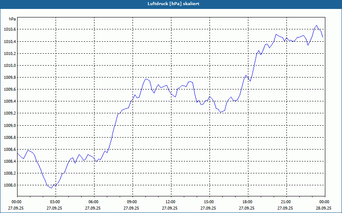Click the 06:00 time label
This screenshot has width=342, height=213.
coord(93,202)
